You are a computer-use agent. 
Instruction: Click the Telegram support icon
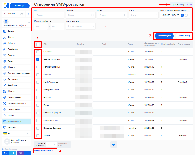13,153
